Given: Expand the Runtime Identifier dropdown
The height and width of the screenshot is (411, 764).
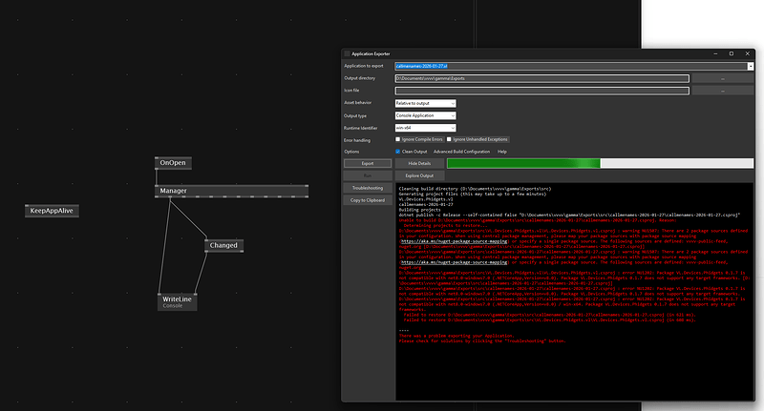Looking at the screenshot, I should click(x=426, y=128).
